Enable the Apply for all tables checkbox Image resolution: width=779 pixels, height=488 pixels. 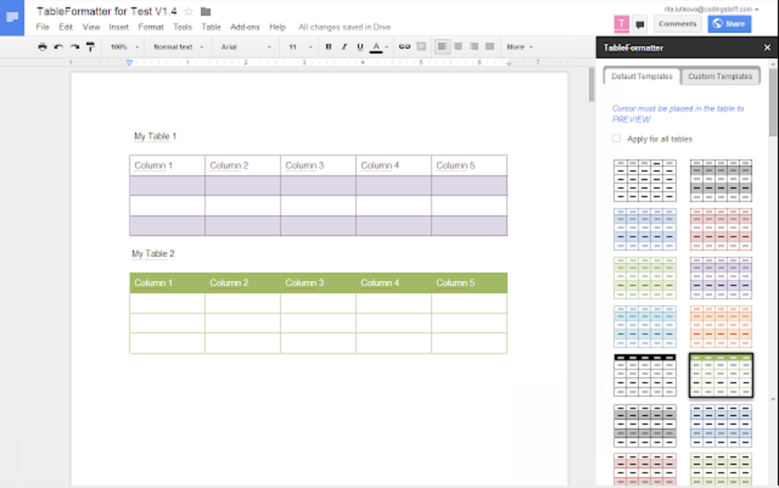point(616,138)
